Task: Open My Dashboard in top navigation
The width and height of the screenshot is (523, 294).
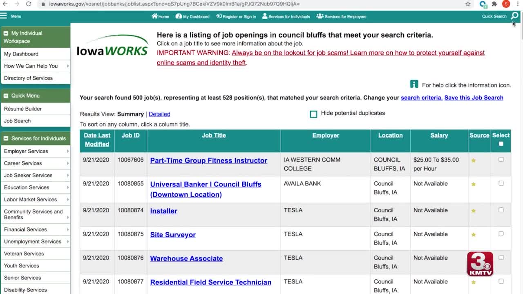Action: coord(192,16)
